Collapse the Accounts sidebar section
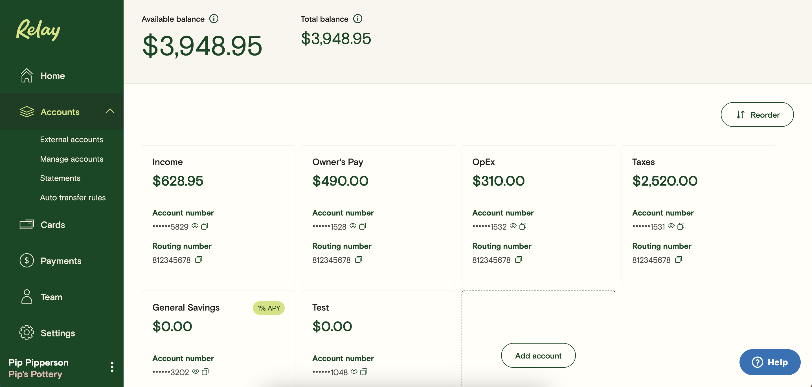This screenshot has height=387, width=812. pos(110,111)
